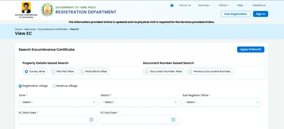The width and height of the screenshot is (284, 129).
Task: Select Document Number Wise search
Action: point(164,71)
